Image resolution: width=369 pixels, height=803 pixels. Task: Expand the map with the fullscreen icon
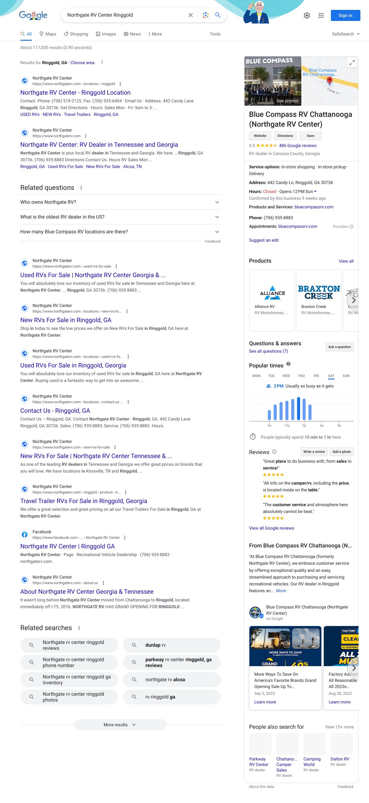tap(351, 63)
